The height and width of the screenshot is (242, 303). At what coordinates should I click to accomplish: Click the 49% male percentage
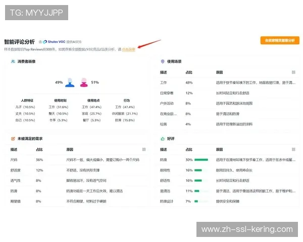coord(59,82)
